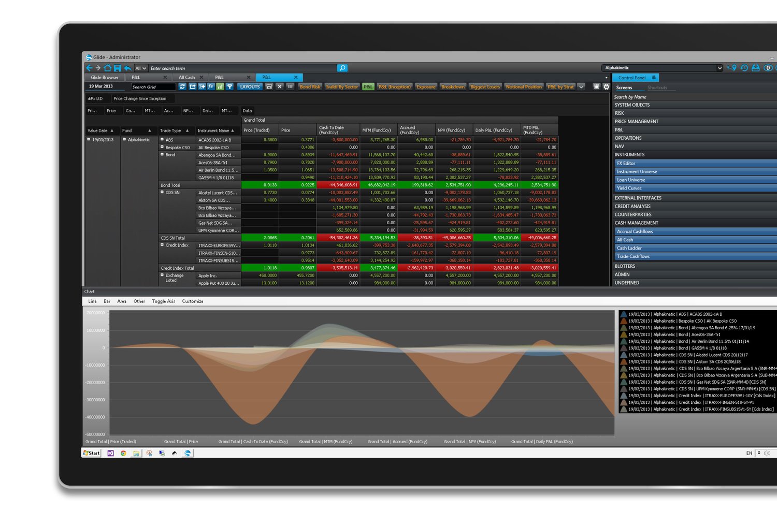This screenshot has height=510, width=777.
Task: Click the 'Enter search term' field
Action: pos(243,68)
